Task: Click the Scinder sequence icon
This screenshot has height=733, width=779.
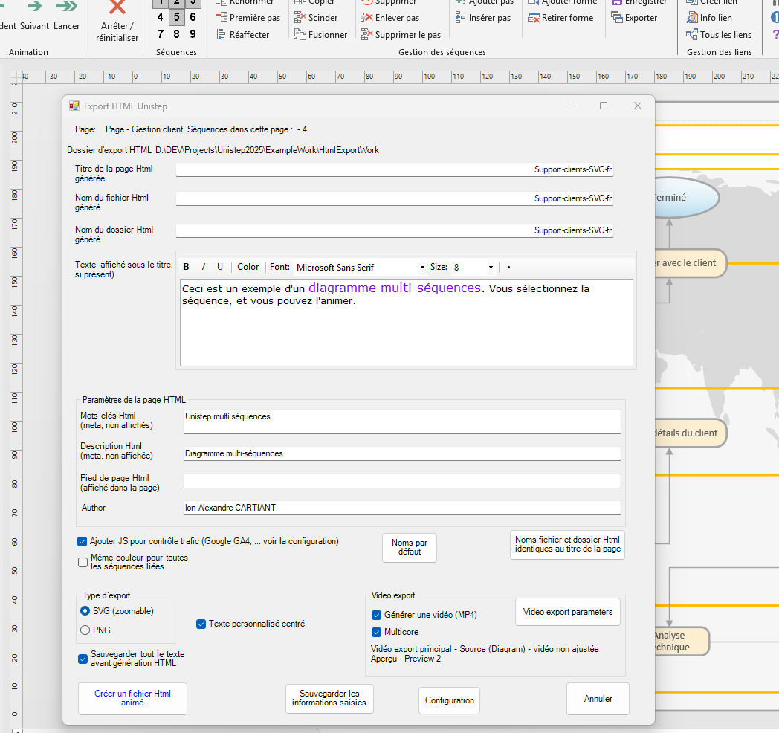Action: [300, 17]
